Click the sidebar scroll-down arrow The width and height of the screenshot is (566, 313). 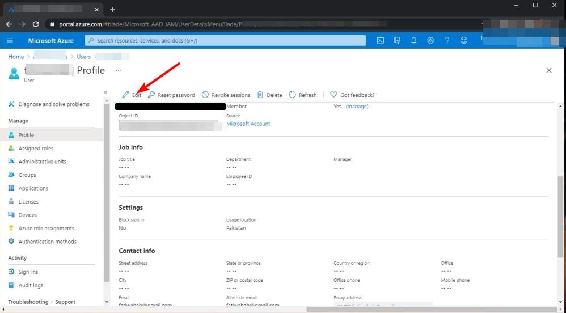(107, 302)
